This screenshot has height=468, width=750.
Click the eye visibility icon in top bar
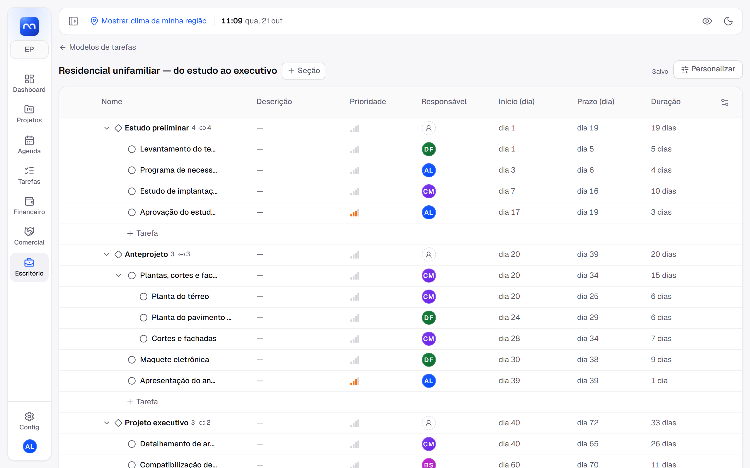pyautogui.click(x=707, y=21)
